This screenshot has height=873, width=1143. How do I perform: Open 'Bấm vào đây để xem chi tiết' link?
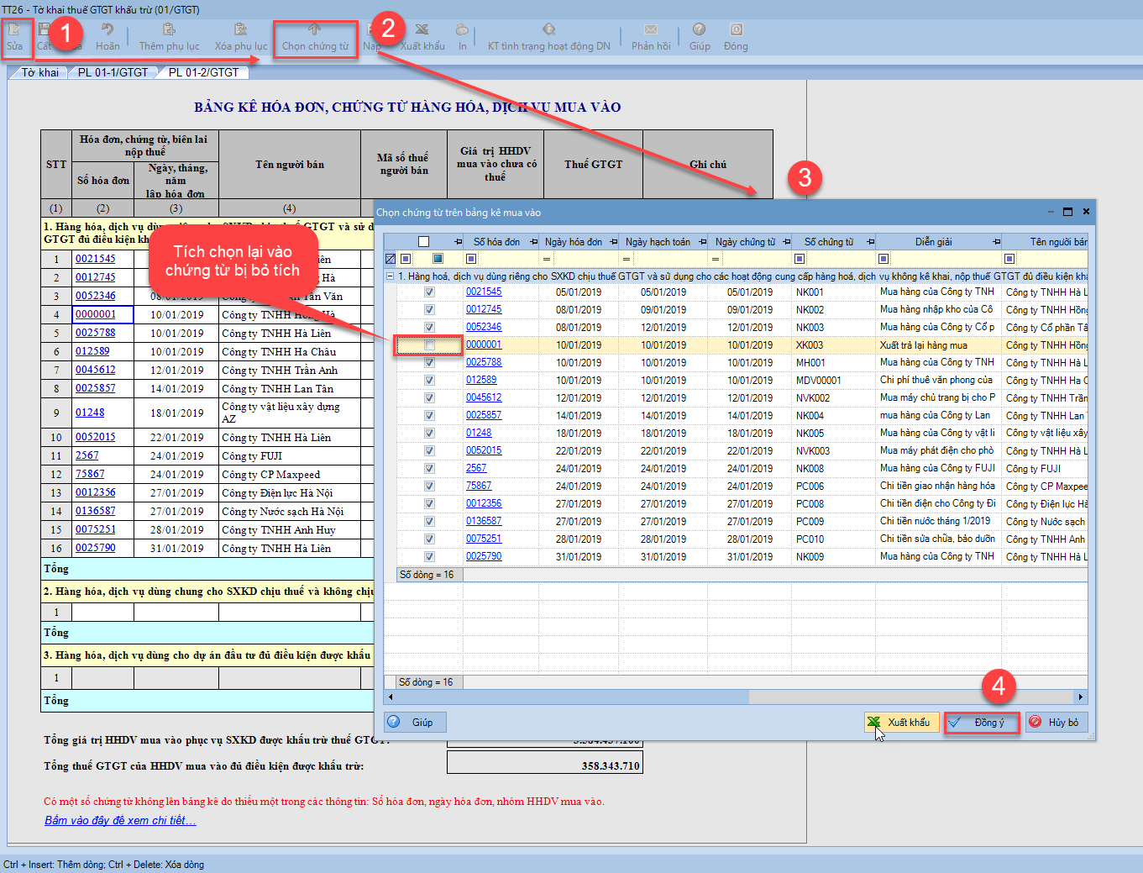tap(120, 820)
